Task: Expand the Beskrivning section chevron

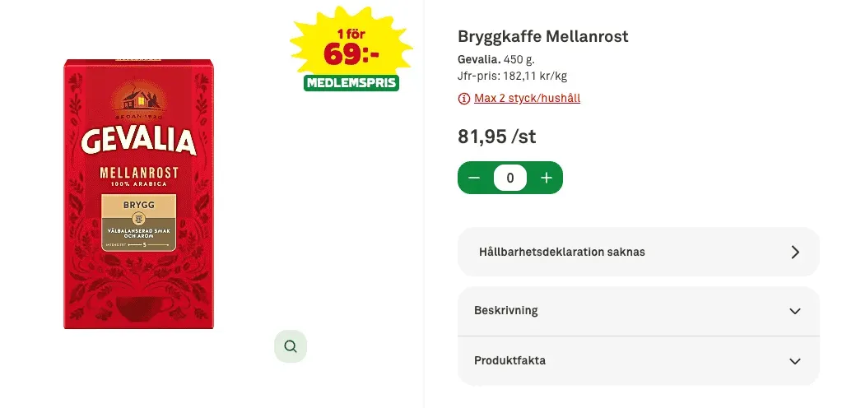Action: [x=794, y=311]
